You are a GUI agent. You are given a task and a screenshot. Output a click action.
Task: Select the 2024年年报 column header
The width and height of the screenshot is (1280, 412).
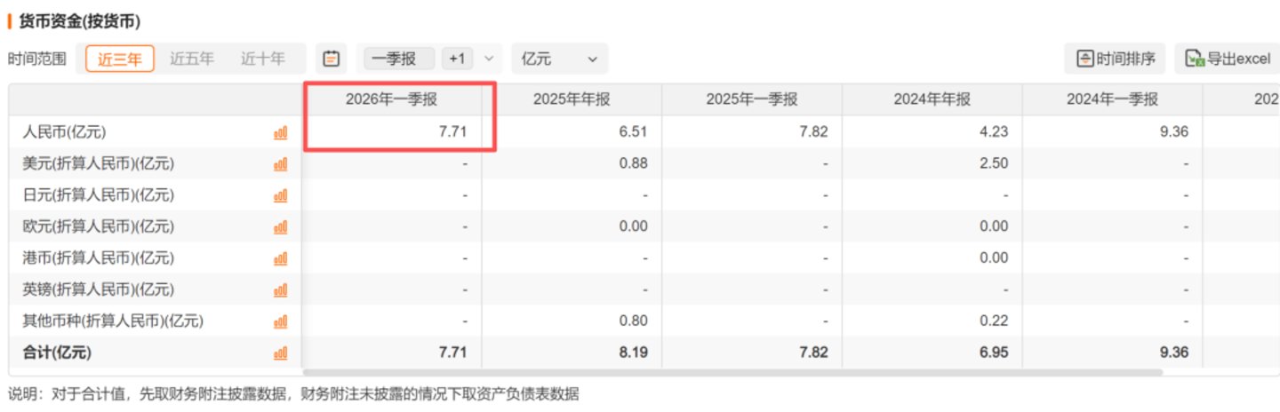tap(932, 100)
